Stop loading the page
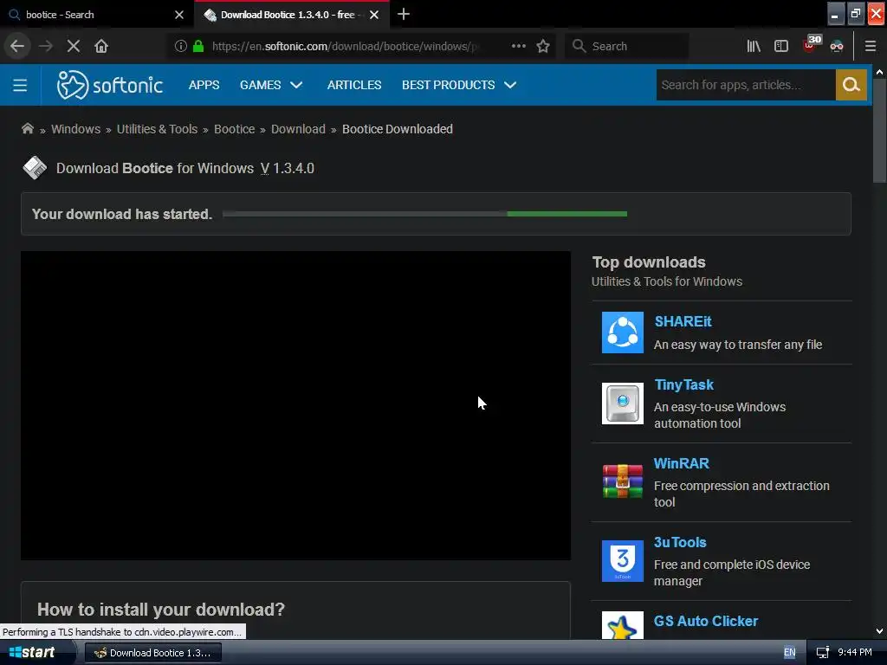 coord(74,46)
